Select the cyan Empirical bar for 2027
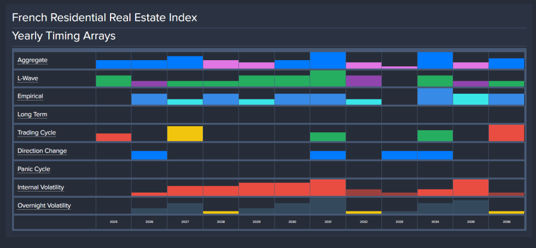Image resolution: width=536 pixels, height=248 pixels. click(x=185, y=102)
